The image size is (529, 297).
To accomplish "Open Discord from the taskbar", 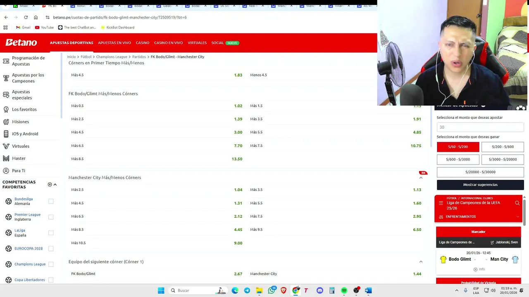I will (x=319, y=290).
